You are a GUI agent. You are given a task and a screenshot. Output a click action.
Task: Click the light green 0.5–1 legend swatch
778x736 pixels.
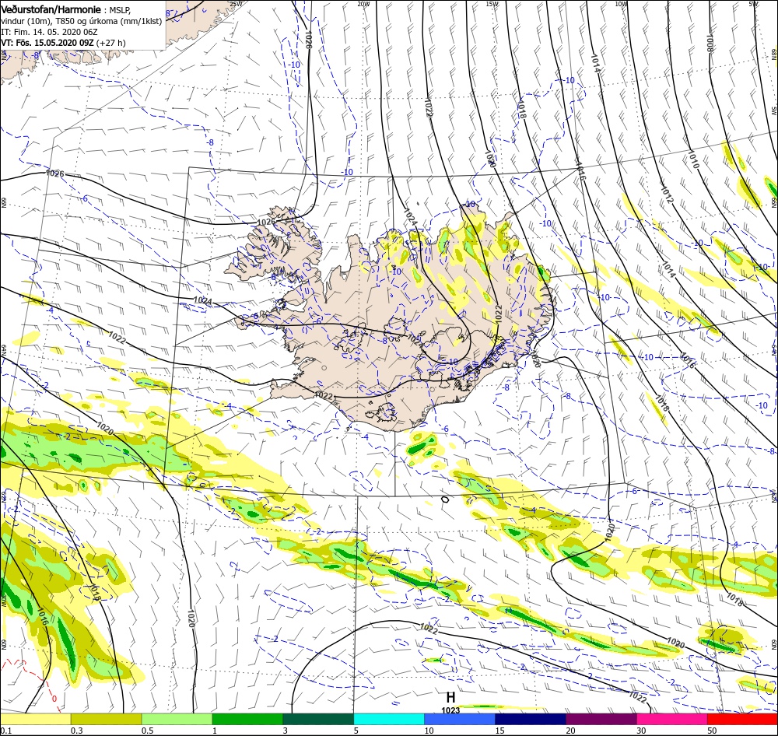[177, 719]
